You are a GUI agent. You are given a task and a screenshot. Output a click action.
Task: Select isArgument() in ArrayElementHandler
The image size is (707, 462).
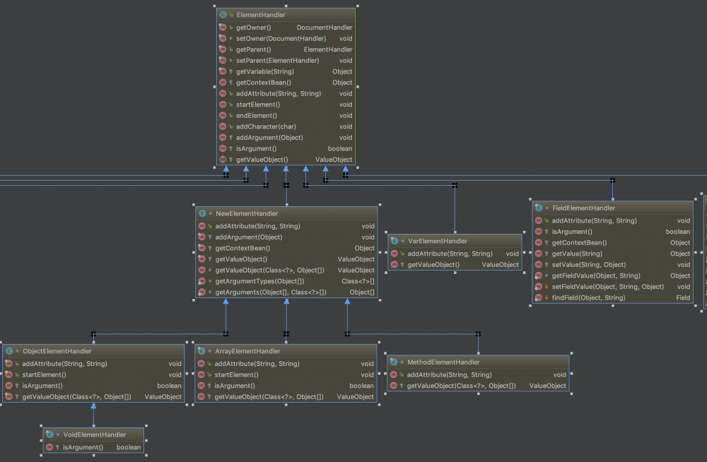point(235,386)
